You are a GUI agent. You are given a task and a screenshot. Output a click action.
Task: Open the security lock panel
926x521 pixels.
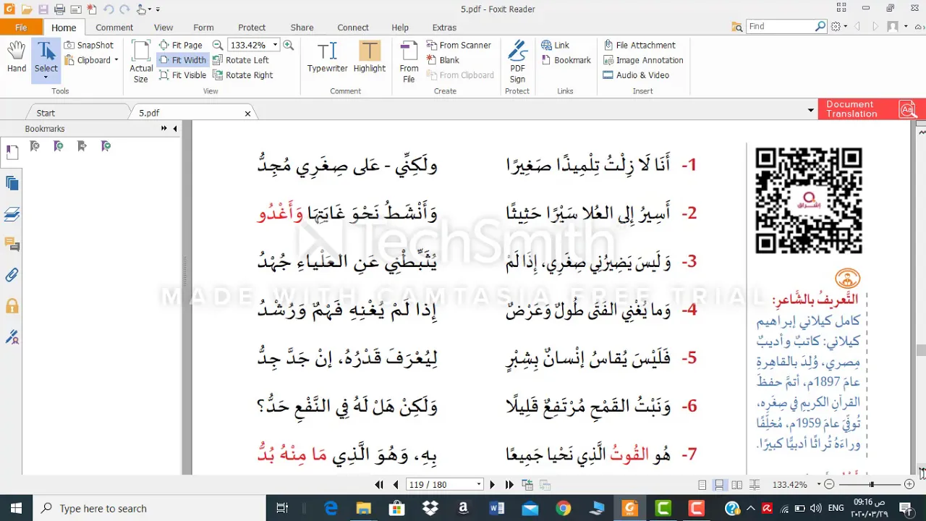click(x=12, y=305)
